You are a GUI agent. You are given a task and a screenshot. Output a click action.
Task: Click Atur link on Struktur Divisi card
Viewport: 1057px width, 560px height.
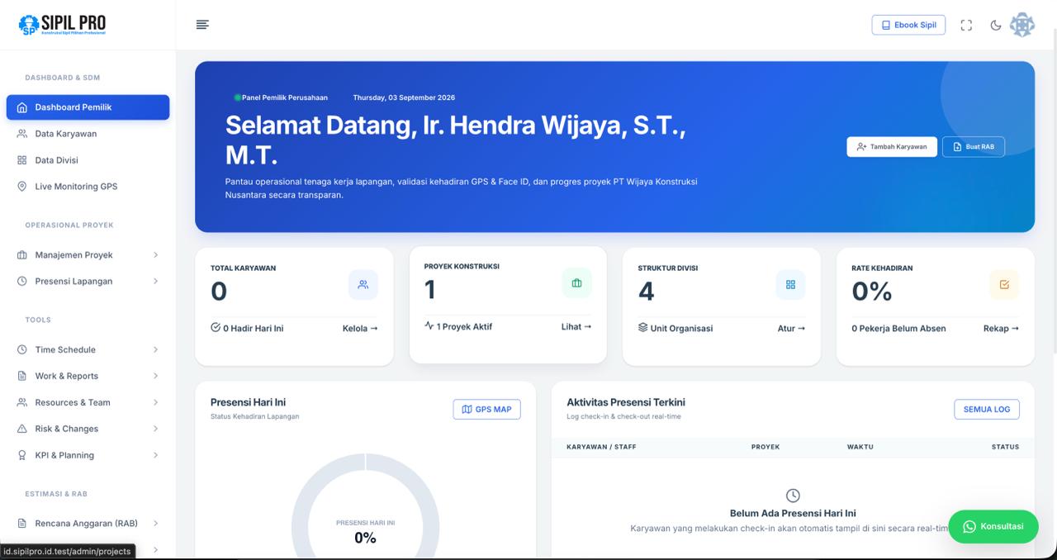pos(791,329)
